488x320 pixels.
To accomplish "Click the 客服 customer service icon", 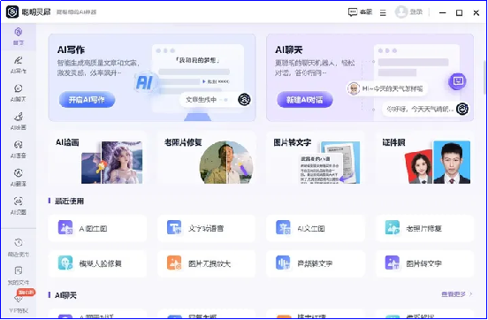I will 353,12.
